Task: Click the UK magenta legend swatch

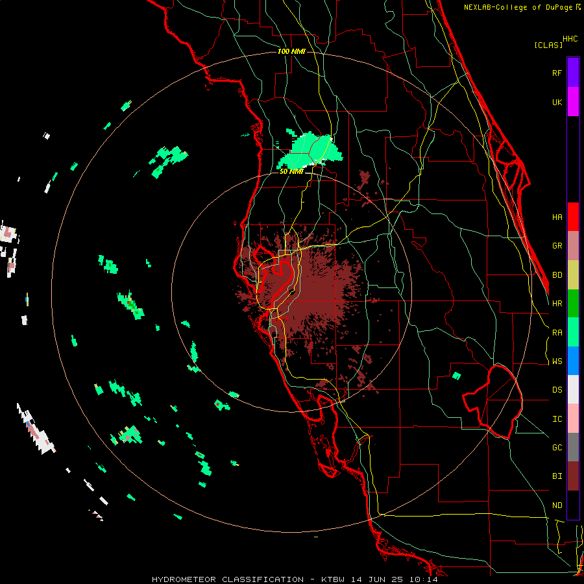Action: (x=573, y=102)
